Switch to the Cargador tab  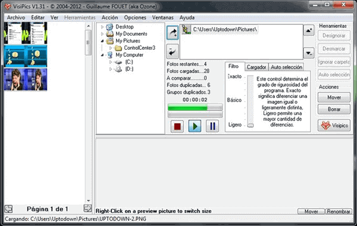click(x=256, y=67)
